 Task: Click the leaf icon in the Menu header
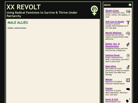click(130, 5)
